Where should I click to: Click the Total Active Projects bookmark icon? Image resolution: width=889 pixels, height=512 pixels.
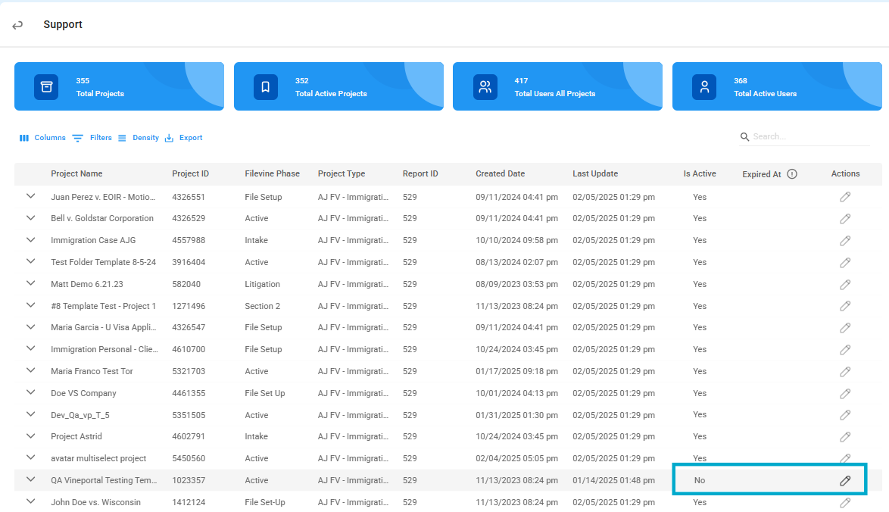[x=266, y=87]
